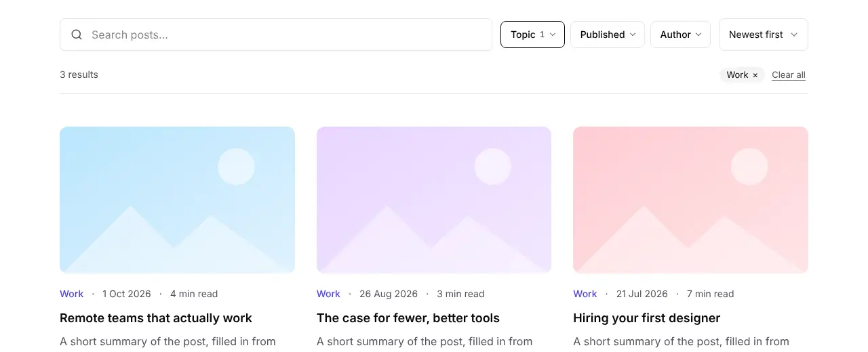Click the 7 min read label

pyautogui.click(x=711, y=294)
